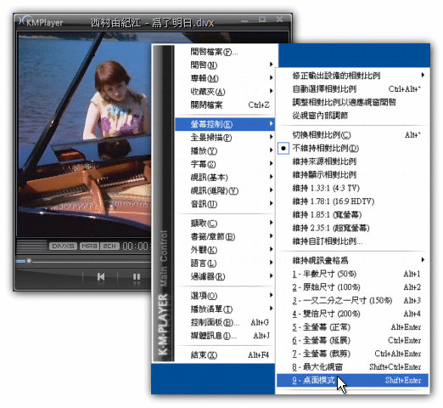Select 9 - 桌面模式 Shift+Enter entry
Image resolution: width=443 pixels, height=408 pixels.
(352, 380)
